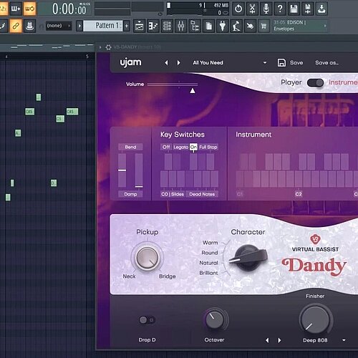Click the Bend label button

(130, 147)
